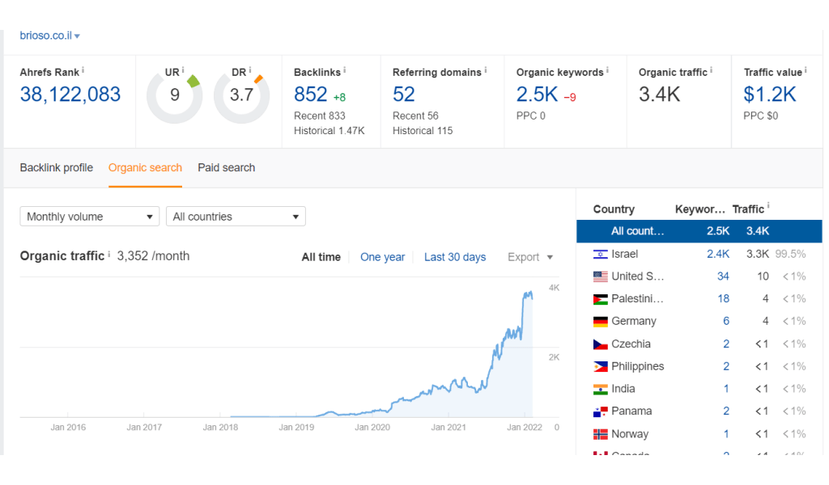Screen dimensions: 829x485
Task: Click the Organic keywords info icon
Action: coord(607,70)
